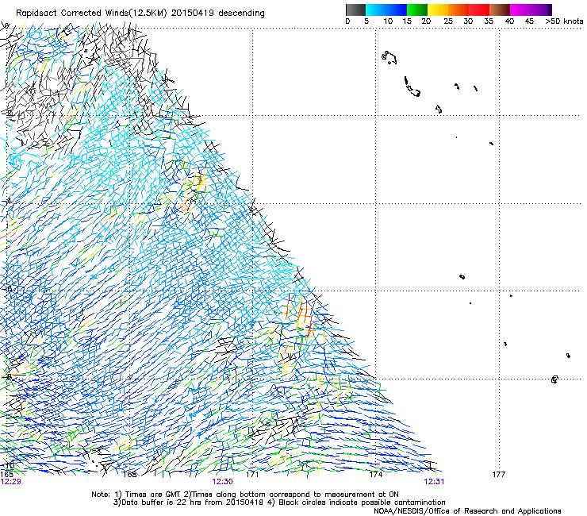Click the purple time label '12:31'
587x516 pixels.
click(x=434, y=482)
